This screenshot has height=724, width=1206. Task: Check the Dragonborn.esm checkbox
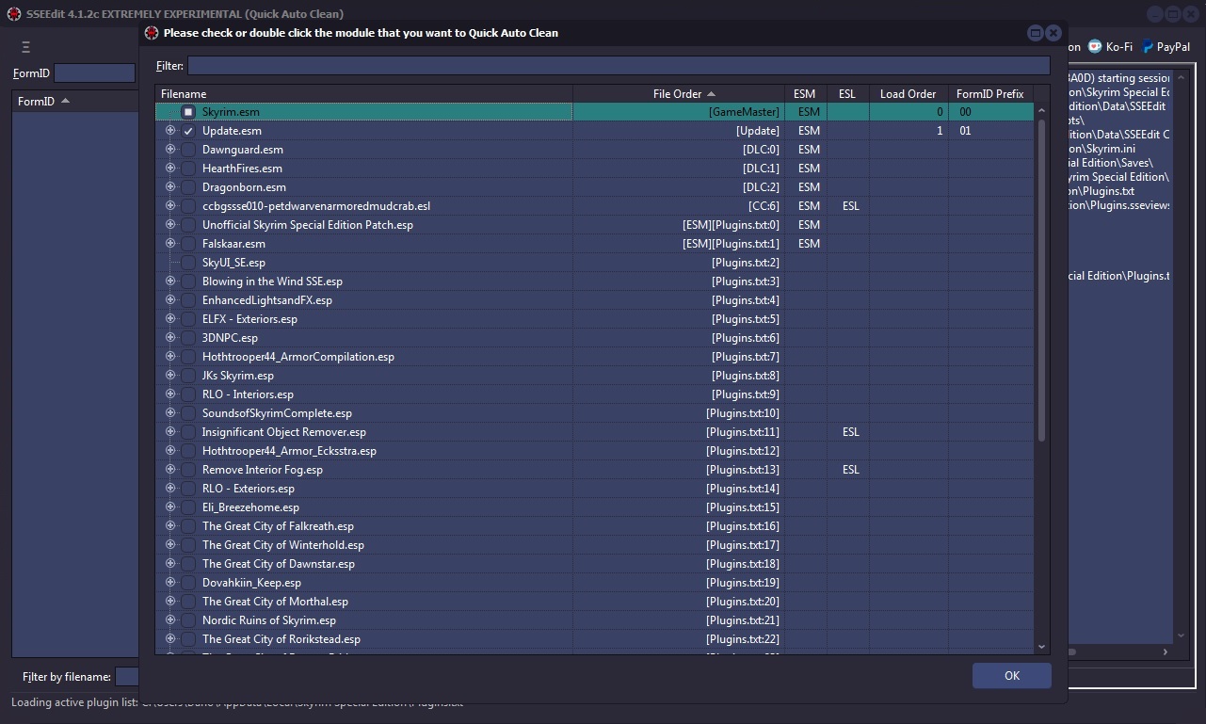188,187
